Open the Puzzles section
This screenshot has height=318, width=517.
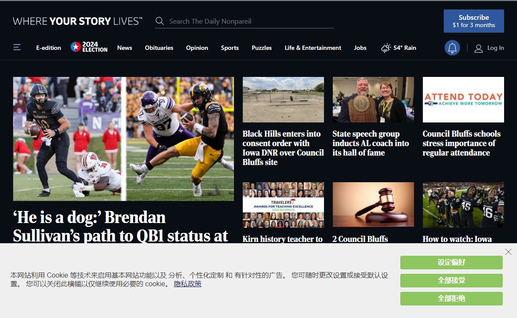(x=262, y=48)
